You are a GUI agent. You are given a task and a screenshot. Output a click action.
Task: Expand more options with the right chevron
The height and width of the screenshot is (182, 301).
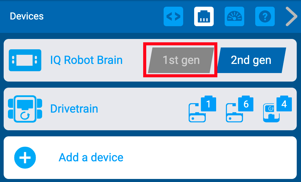291,16
